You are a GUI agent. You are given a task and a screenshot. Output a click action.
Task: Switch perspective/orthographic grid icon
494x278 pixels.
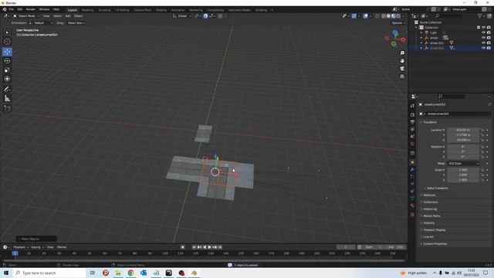tap(402, 76)
